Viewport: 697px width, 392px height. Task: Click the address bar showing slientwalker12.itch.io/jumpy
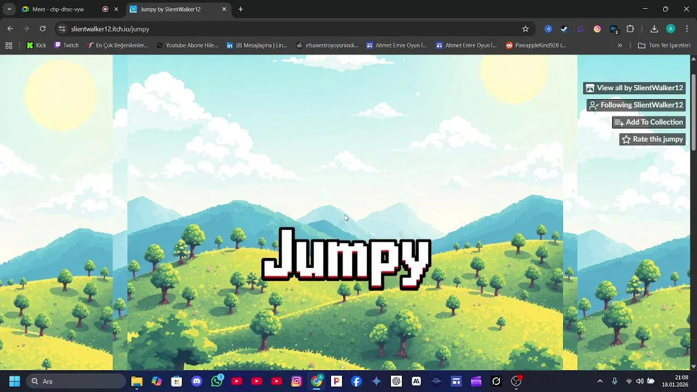[x=295, y=29]
